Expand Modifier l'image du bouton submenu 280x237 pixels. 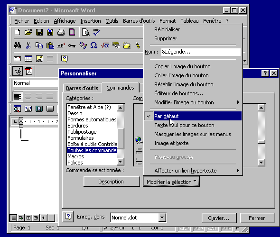click(x=193, y=102)
